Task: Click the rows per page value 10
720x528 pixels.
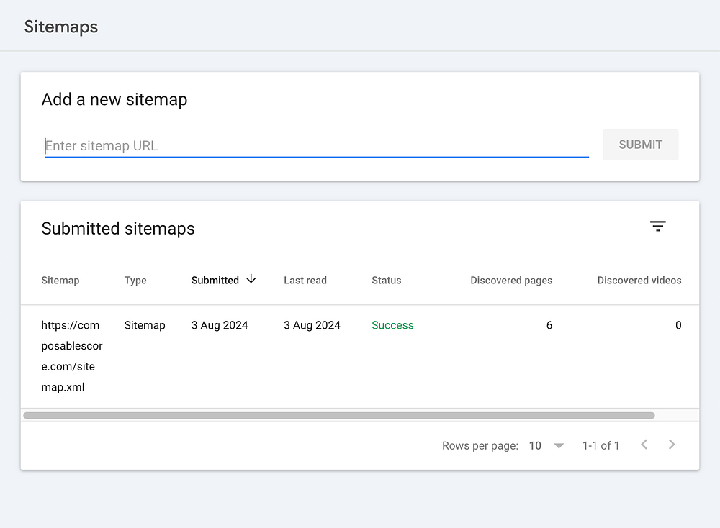Action: (535, 446)
